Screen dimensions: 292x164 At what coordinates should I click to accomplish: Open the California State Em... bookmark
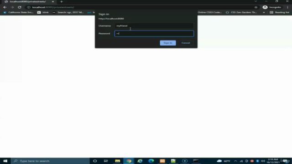18,12
